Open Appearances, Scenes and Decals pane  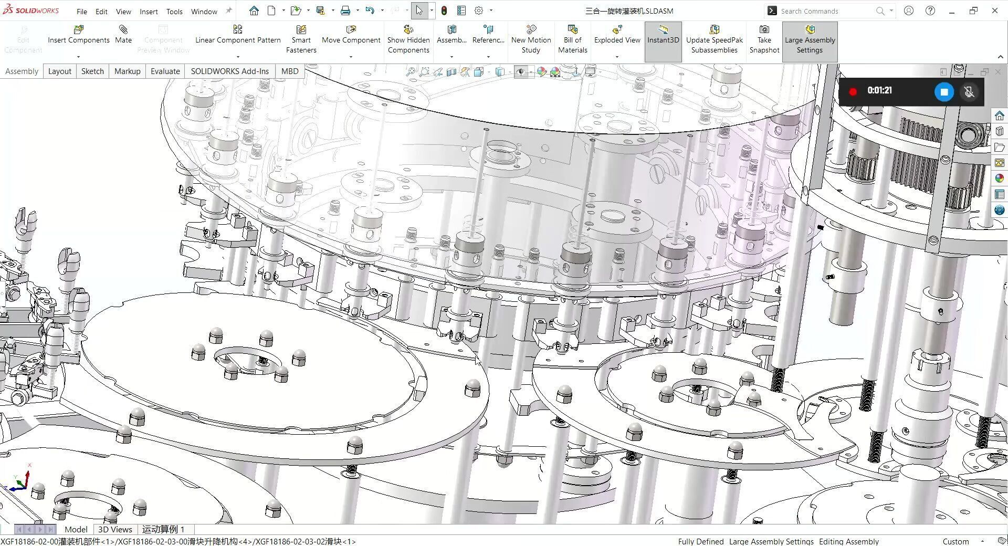[x=1000, y=179]
